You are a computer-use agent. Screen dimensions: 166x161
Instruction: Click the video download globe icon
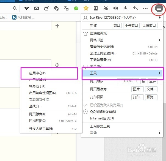point(56,8)
